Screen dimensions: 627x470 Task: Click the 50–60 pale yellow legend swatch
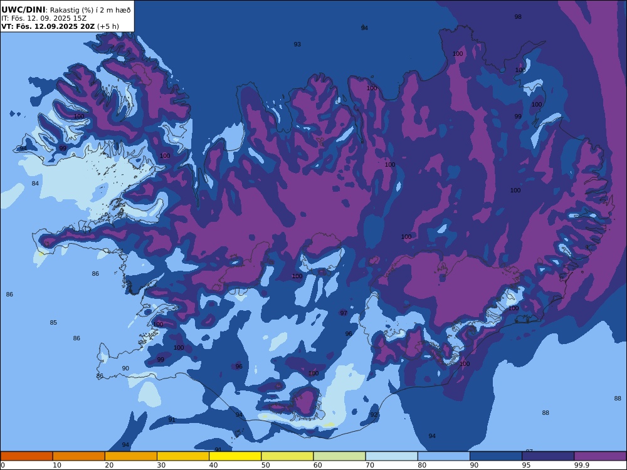(288, 456)
